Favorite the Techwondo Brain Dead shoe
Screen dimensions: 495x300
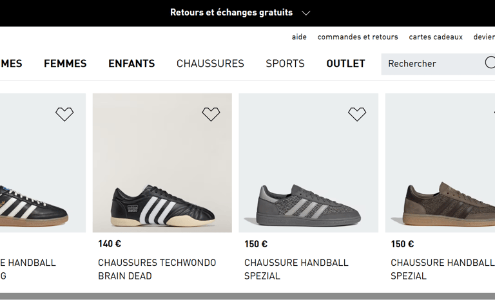click(211, 114)
